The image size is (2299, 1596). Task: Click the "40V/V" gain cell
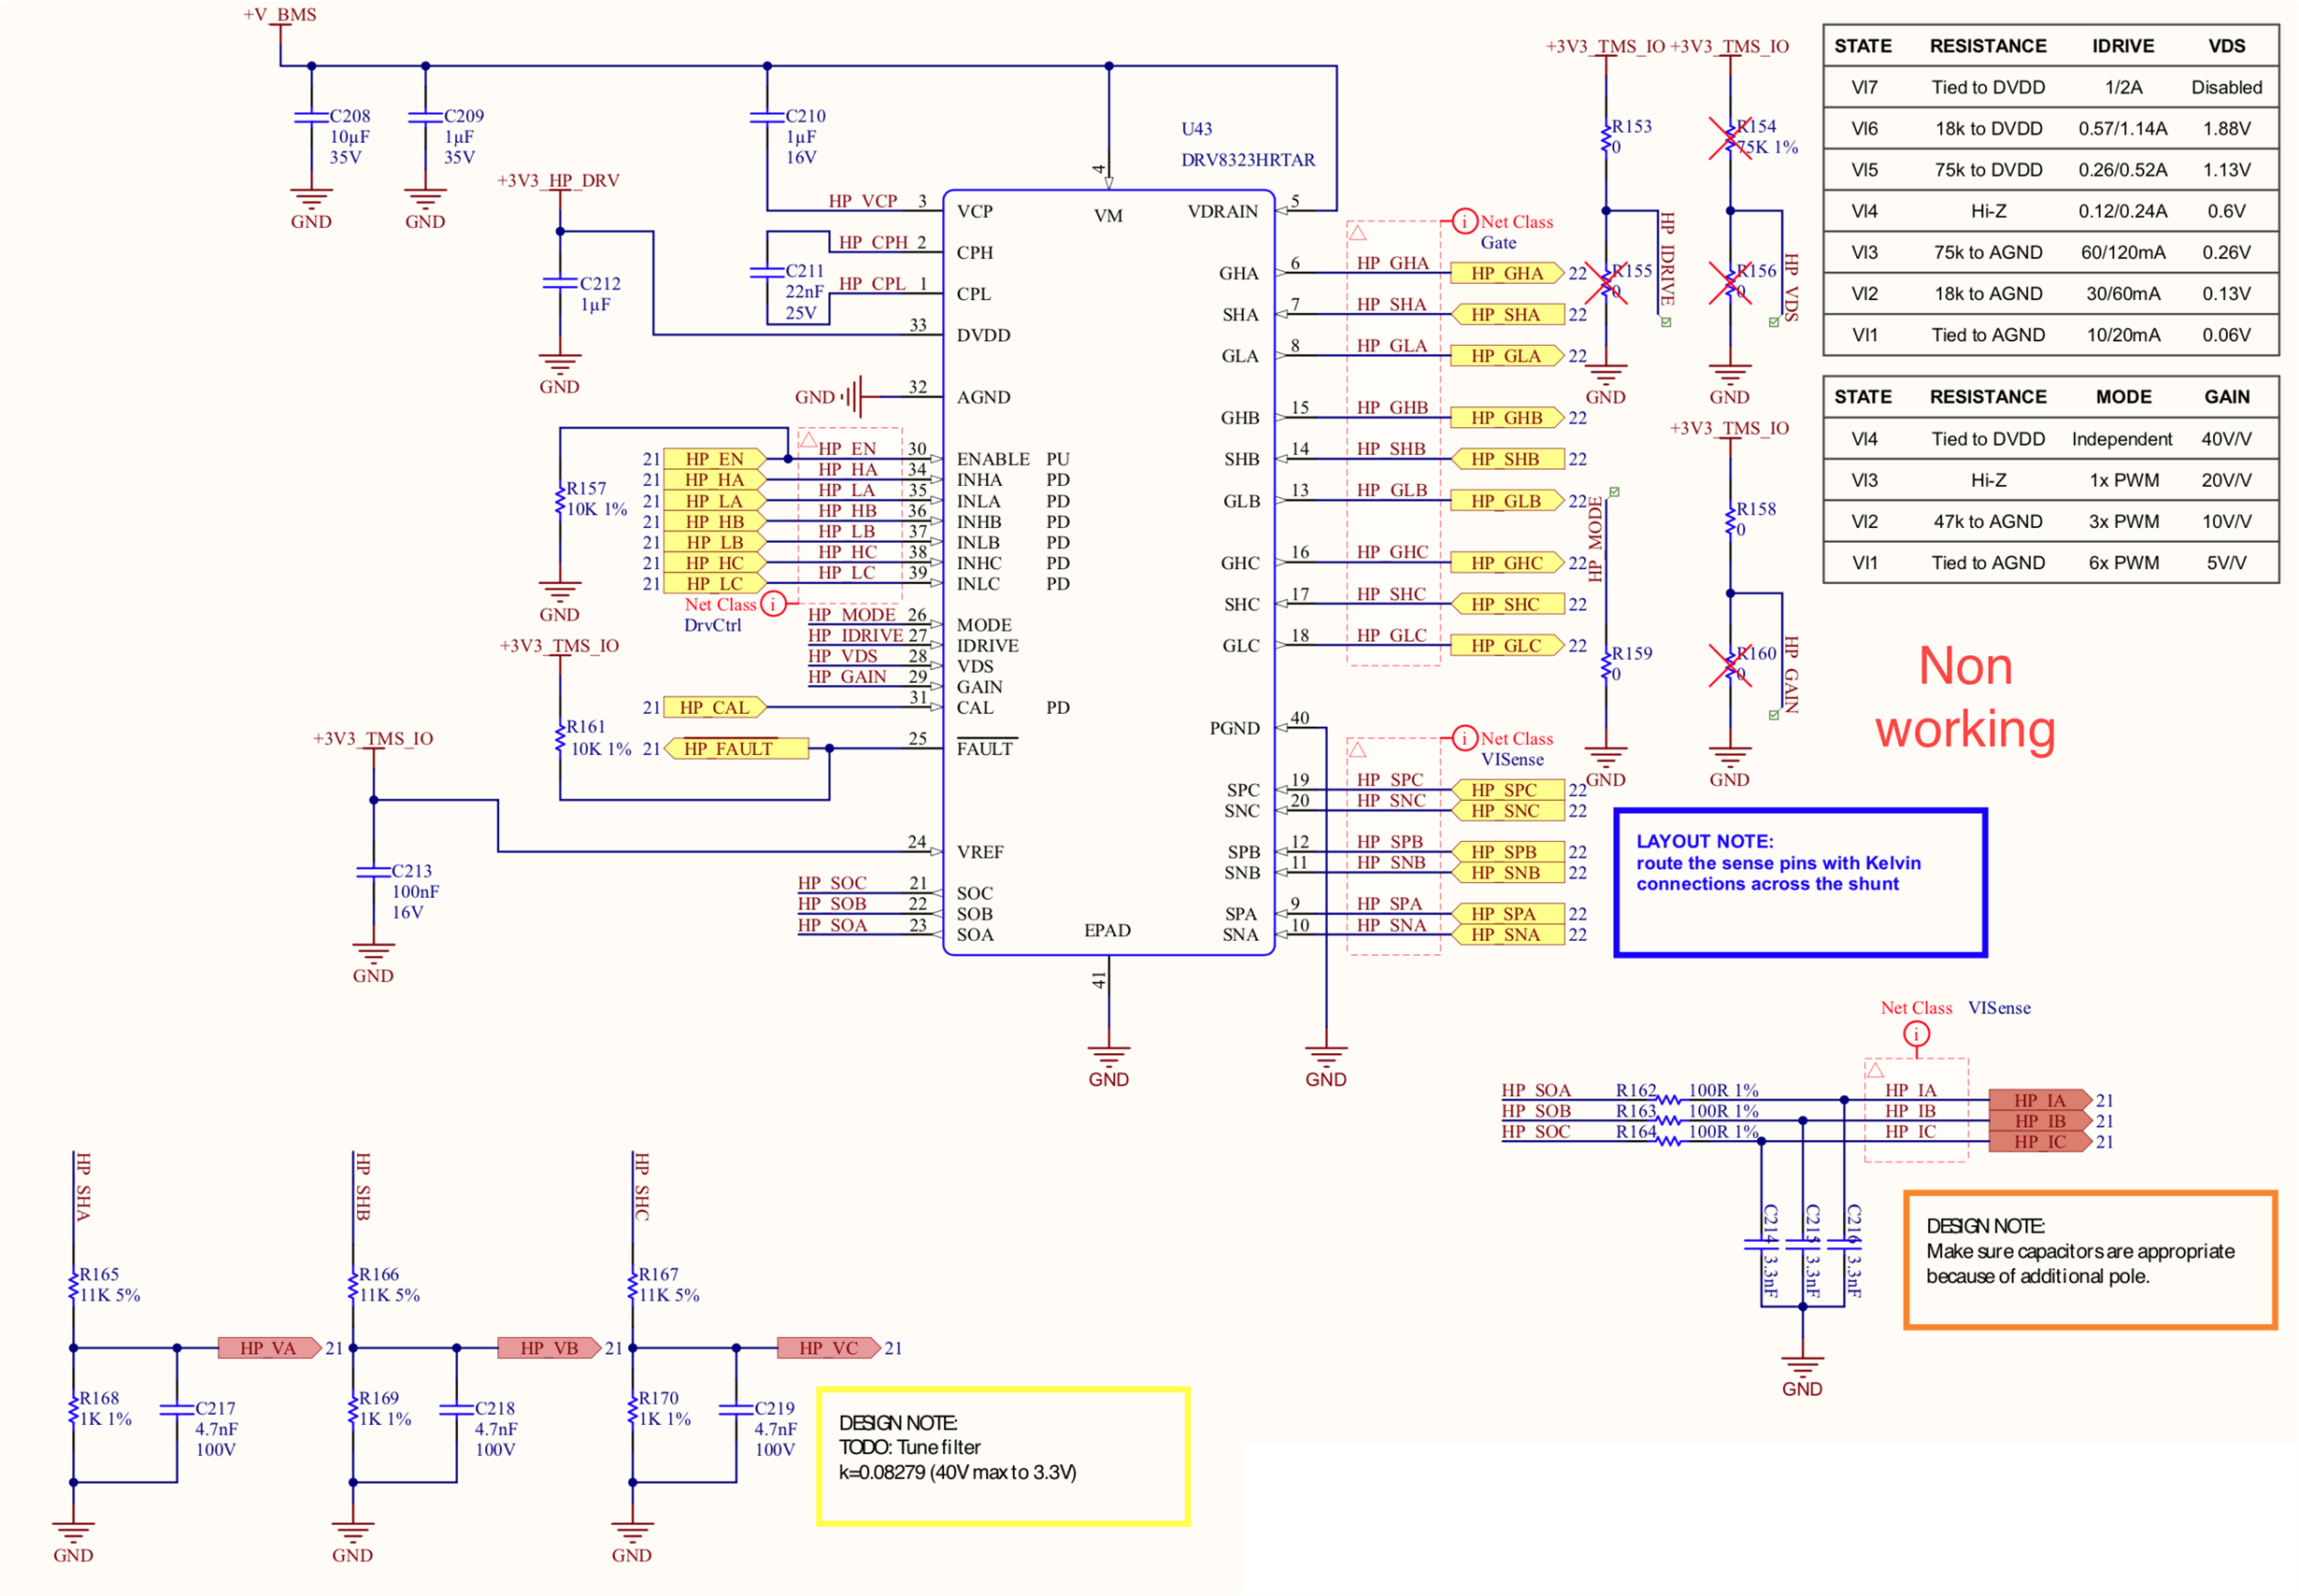(x=2226, y=439)
